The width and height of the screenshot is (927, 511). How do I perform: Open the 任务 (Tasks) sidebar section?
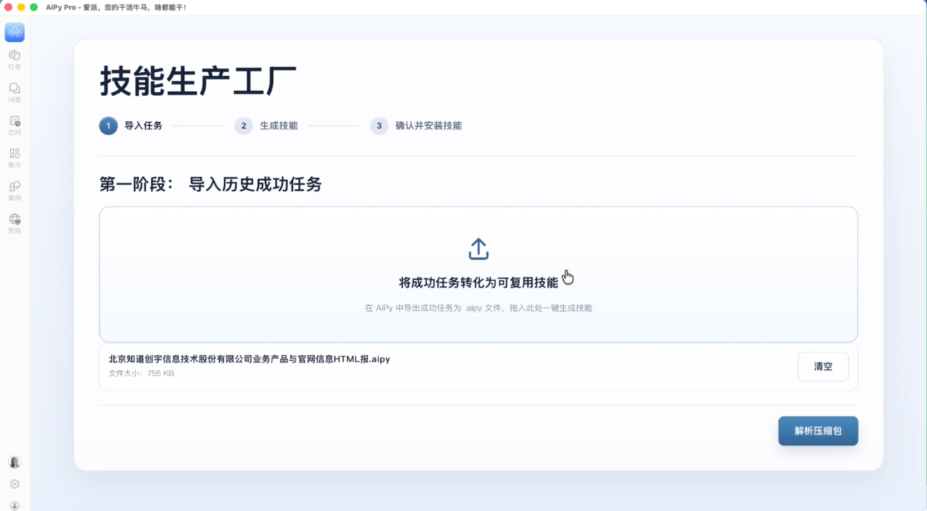pos(14,60)
